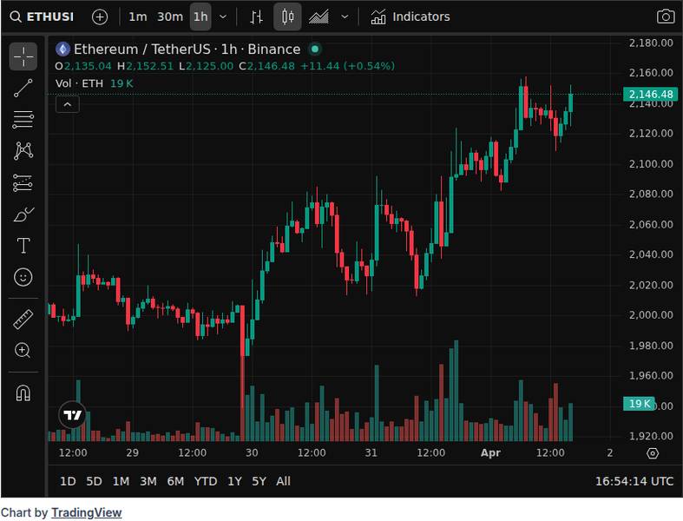Set date range to YTD
This screenshot has height=521, width=683.
(206, 481)
